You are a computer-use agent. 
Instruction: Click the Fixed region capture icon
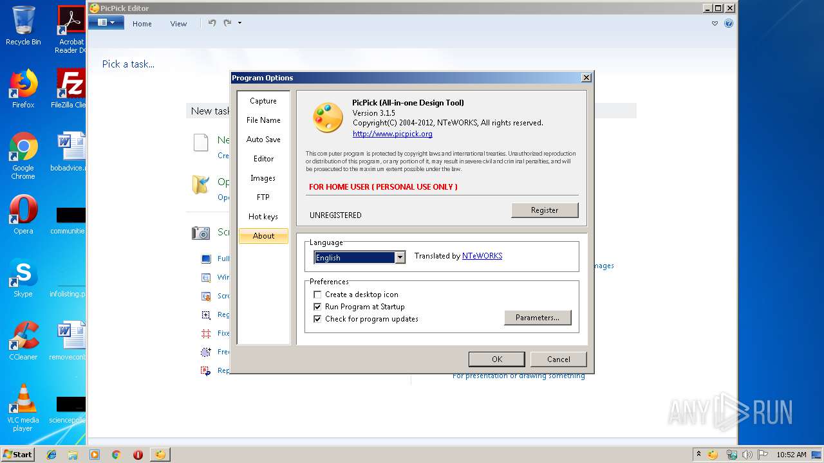[x=206, y=334]
